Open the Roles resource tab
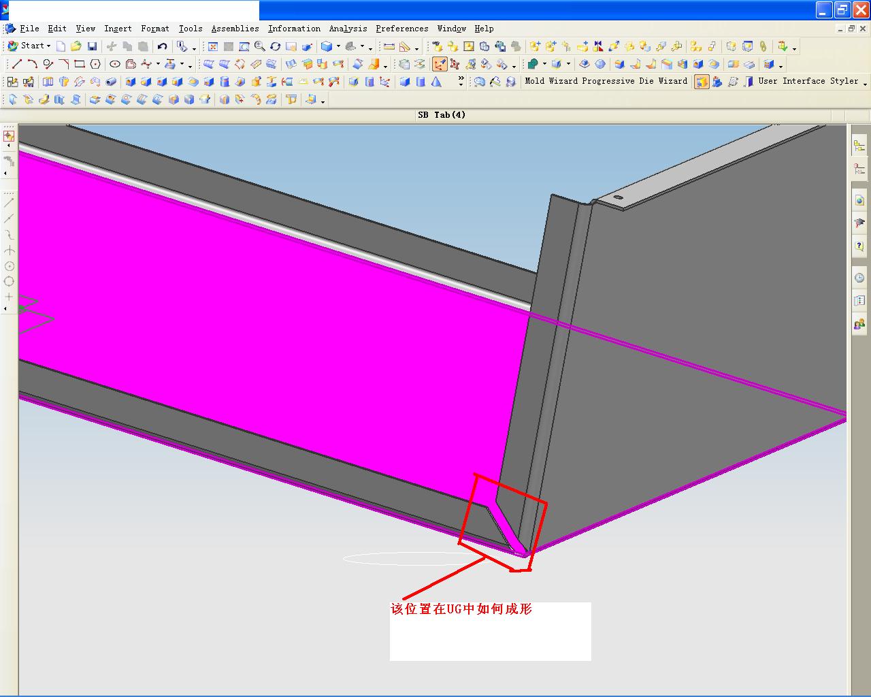Screen dimensions: 871x697 859,323
